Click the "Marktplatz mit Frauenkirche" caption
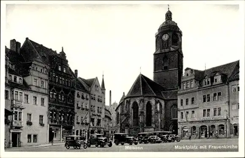Viewport: 245px width, 158px height. coord(206,147)
